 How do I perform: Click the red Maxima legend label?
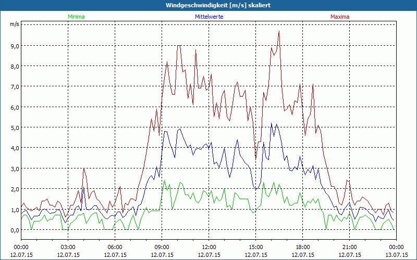[340, 17]
